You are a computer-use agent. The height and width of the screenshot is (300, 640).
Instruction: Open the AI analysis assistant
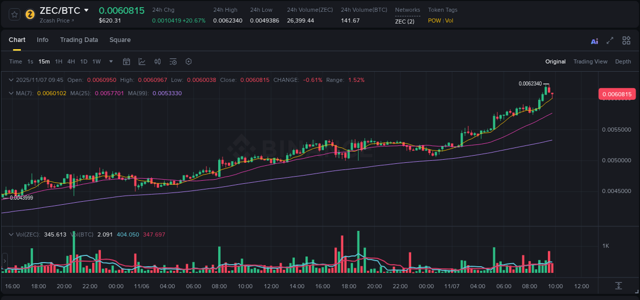pos(594,40)
